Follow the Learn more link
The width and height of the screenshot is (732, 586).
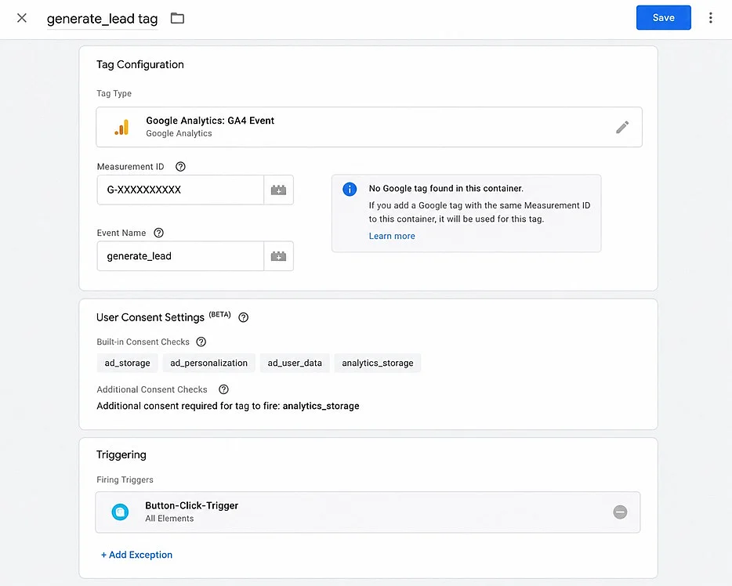point(392,236)
